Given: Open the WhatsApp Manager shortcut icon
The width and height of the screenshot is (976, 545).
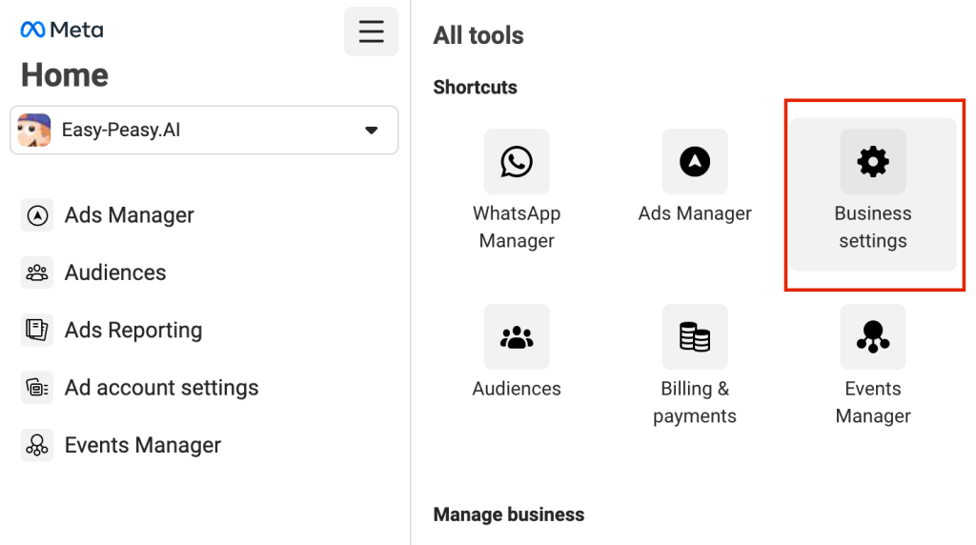Looking at the screenshot, I should [x=517, y=162].
